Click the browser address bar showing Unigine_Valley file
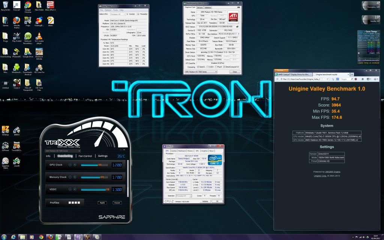Screen dimensions: 384x240 coord(304,79)
